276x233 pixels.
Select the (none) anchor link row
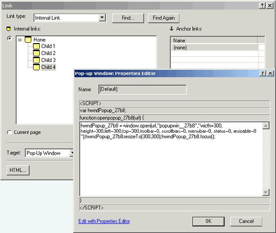tap(215, 47)
